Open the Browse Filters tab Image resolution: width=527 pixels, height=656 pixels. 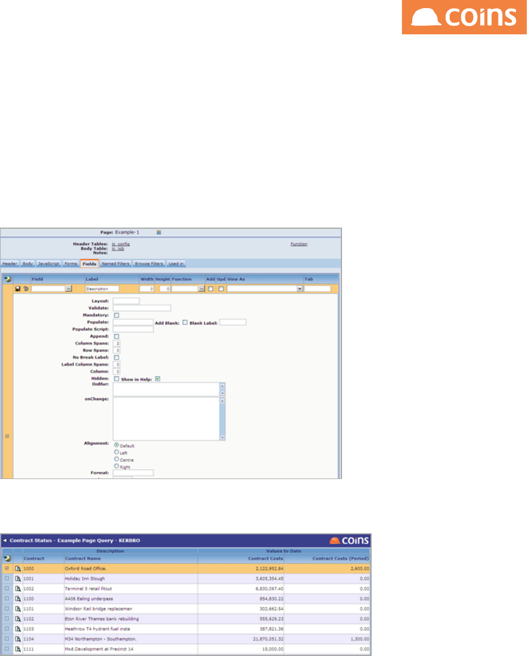coord(149,264)
